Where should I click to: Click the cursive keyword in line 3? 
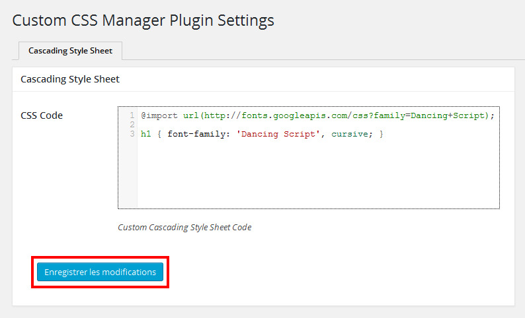(x=350, y=134)
